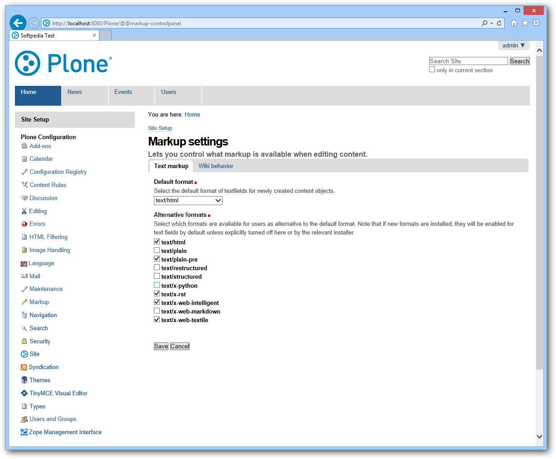Switch to the Wiki behavior tab
Viewport: 556px width, 459px height.
(216, 166)
